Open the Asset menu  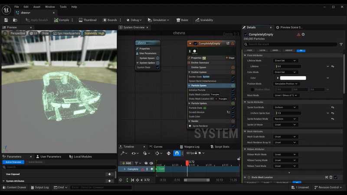tap(37, 7)
